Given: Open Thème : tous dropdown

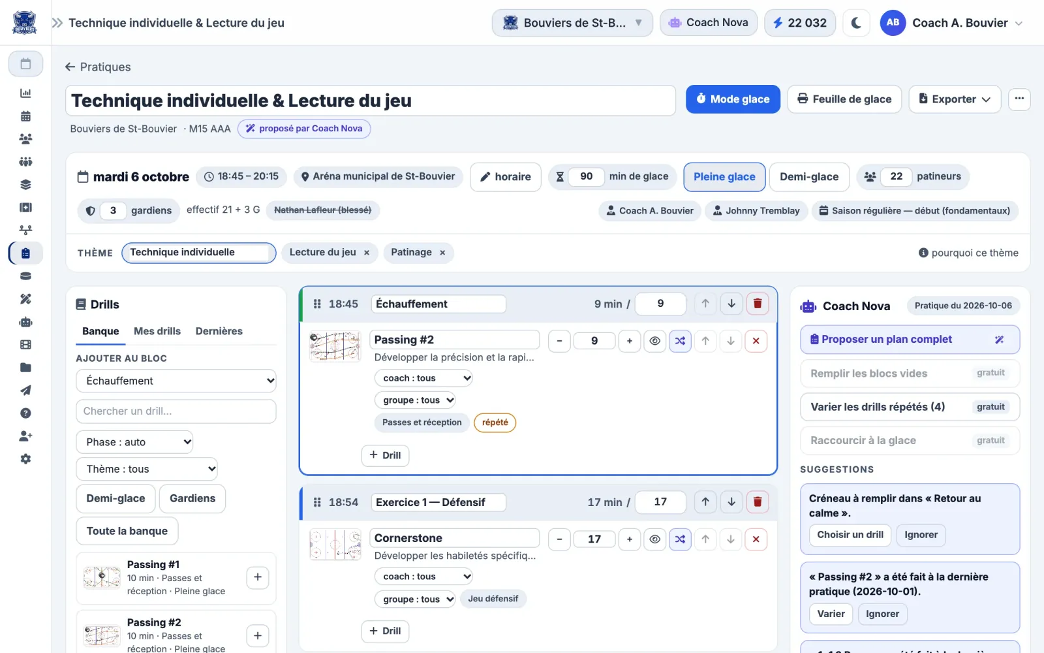Looking at the screenshot, I should pos(147,469).
